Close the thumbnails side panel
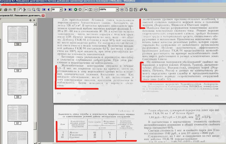 pyautogui.click(x=34, y=20)
